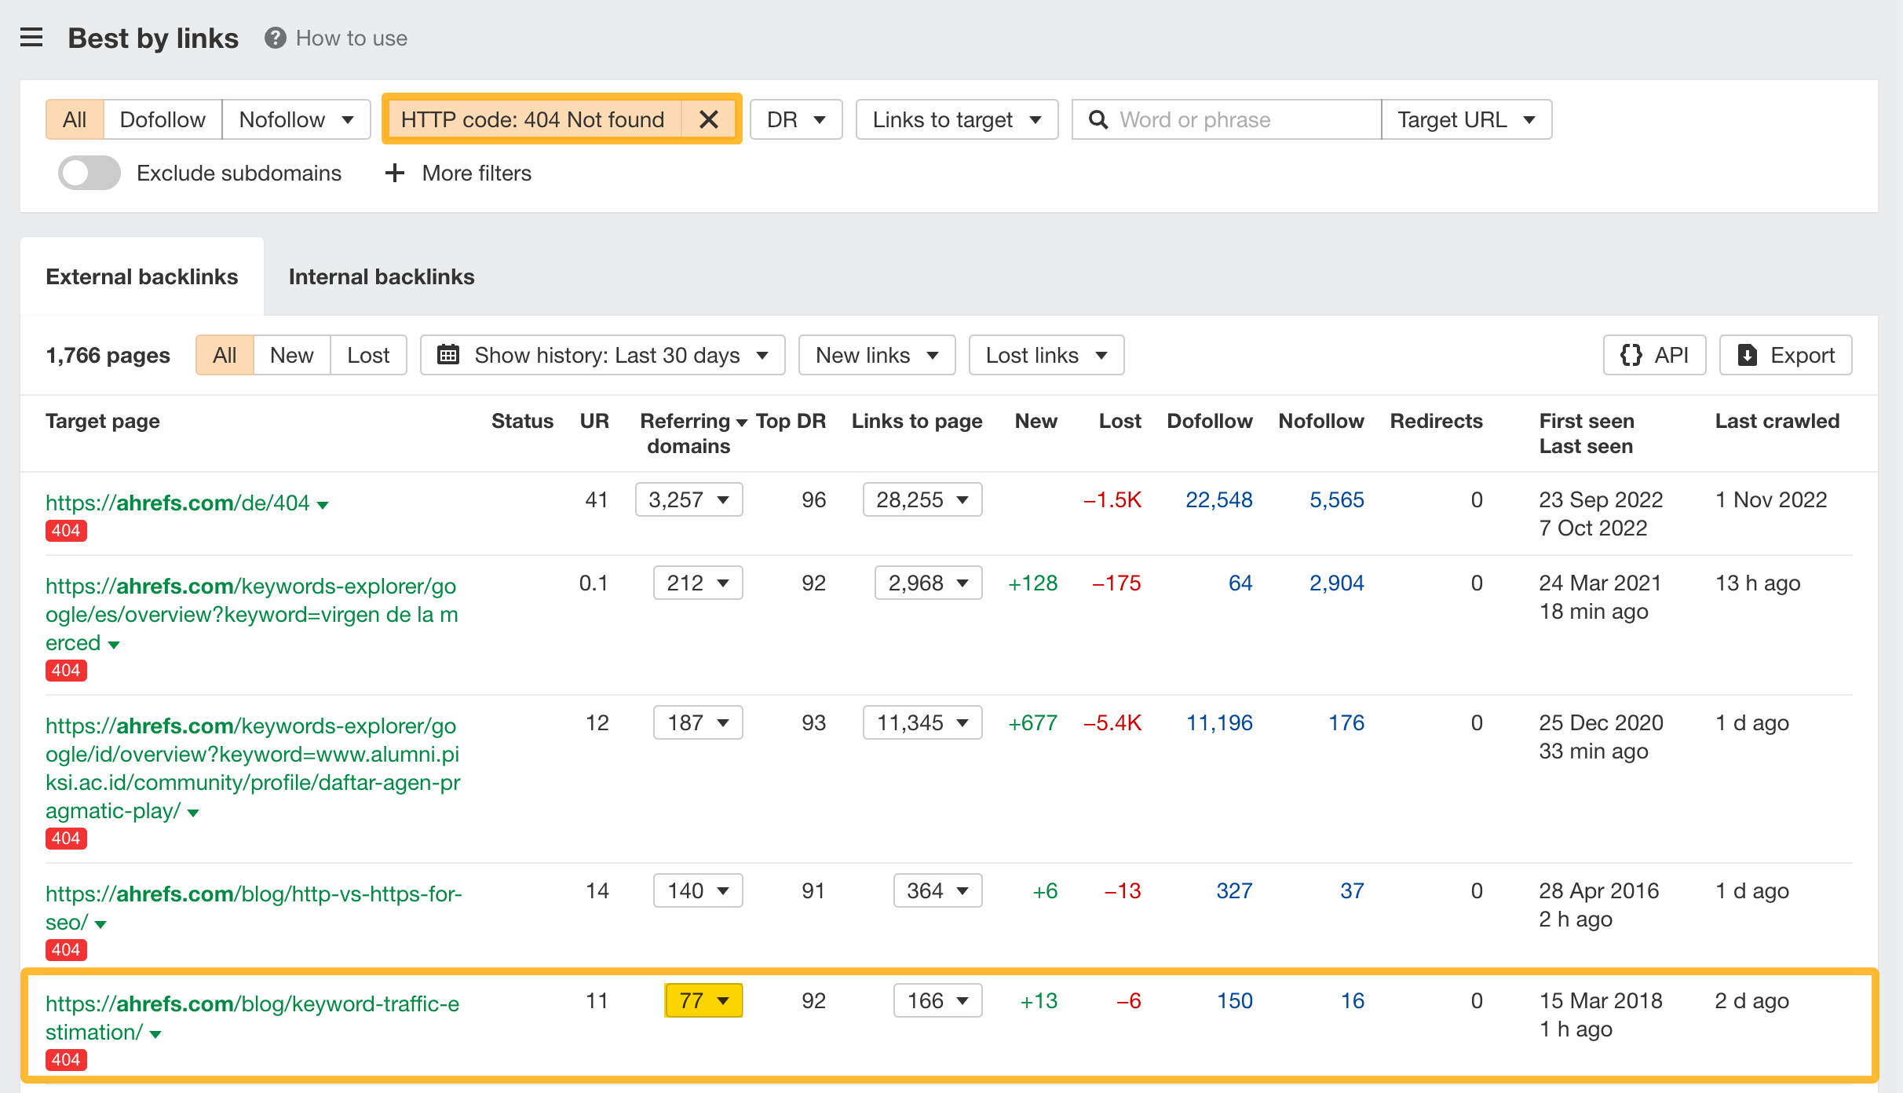
Task: Open the Links to target dropdown
Action: click(x=957, y=119)
